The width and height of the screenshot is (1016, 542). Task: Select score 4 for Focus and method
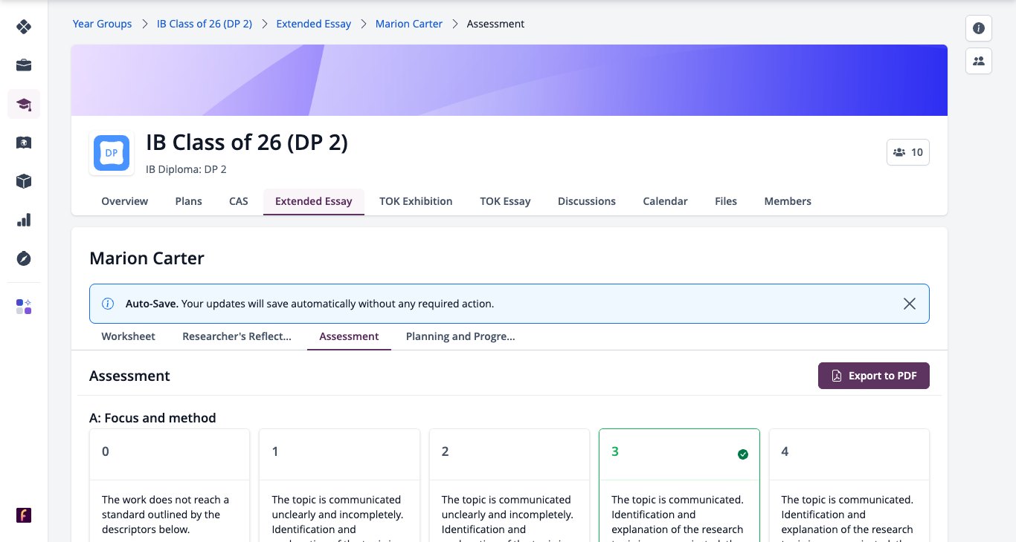click(849, 486)
